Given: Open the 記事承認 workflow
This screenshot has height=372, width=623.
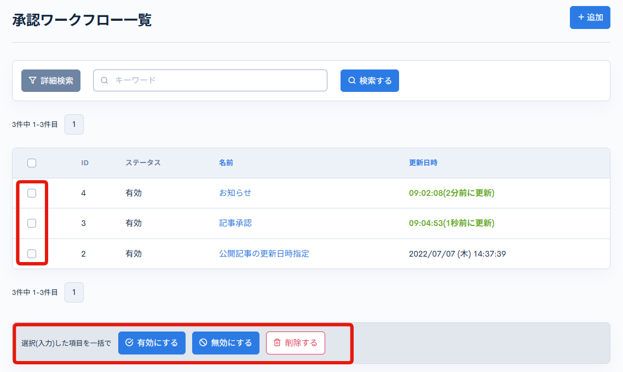Looking at the screenshot, I should [235, 223].
